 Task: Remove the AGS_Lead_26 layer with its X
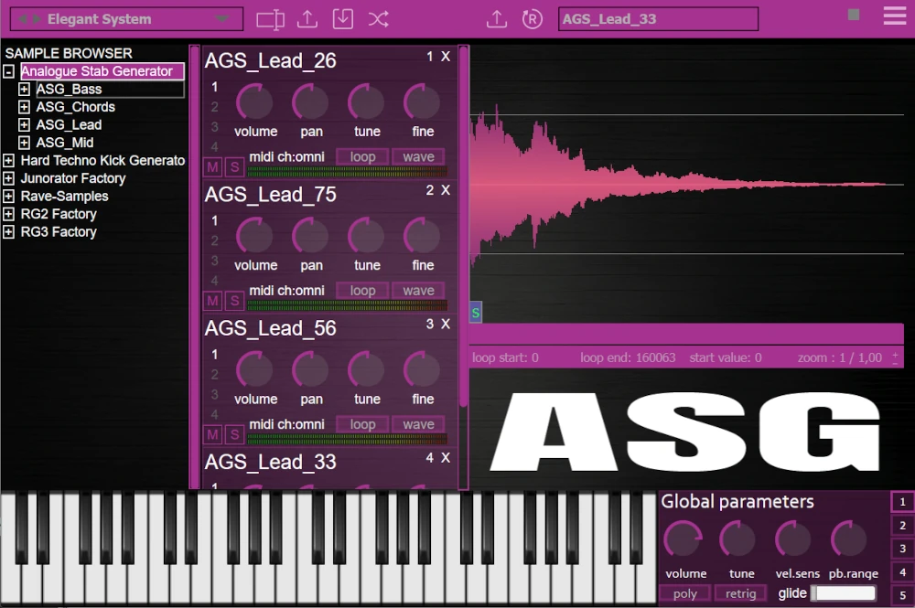446,57
